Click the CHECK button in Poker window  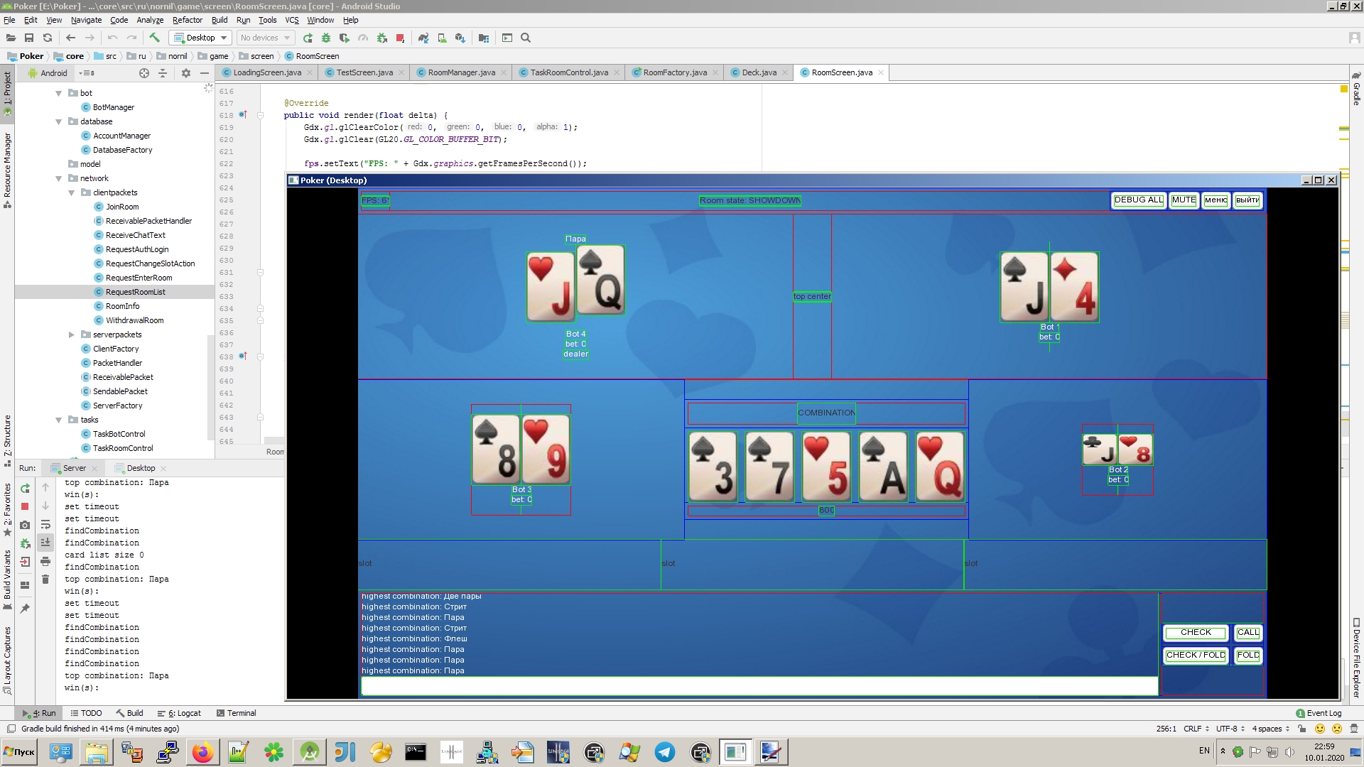(1196, 632)
